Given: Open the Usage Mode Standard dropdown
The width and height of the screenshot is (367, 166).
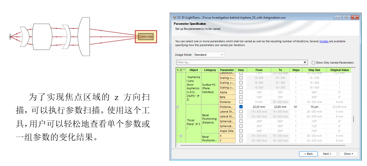Looking at the screenshot, I should [x=208, y=54].
